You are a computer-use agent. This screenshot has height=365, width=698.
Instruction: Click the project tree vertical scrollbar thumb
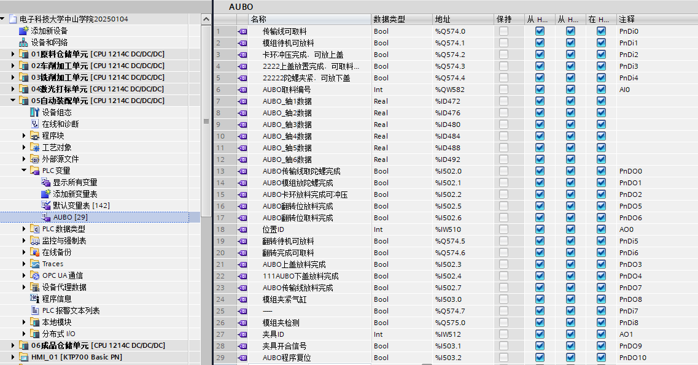pos(206,121)
